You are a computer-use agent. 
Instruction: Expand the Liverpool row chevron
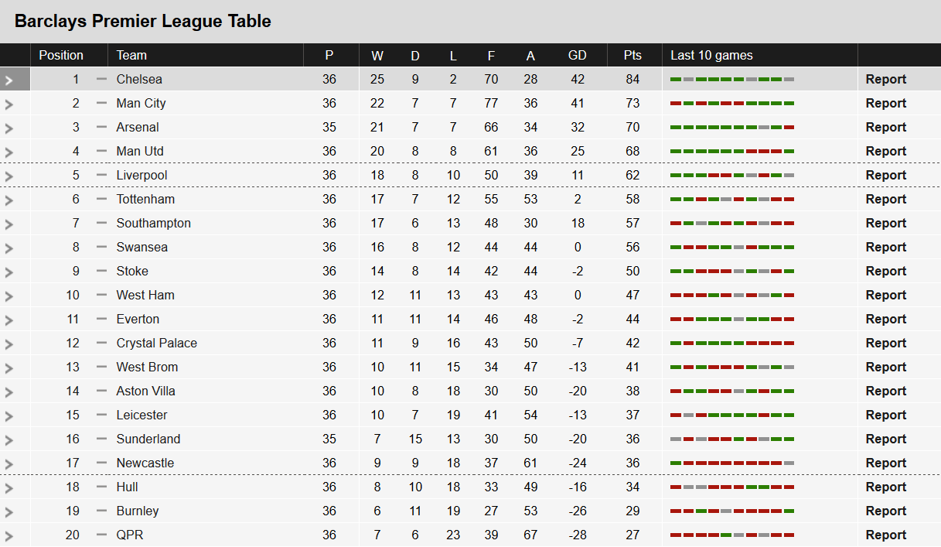9,176
